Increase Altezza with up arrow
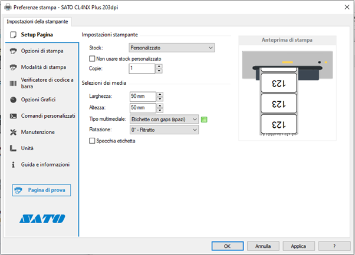The image size is (355, 255). coord(160,105)
